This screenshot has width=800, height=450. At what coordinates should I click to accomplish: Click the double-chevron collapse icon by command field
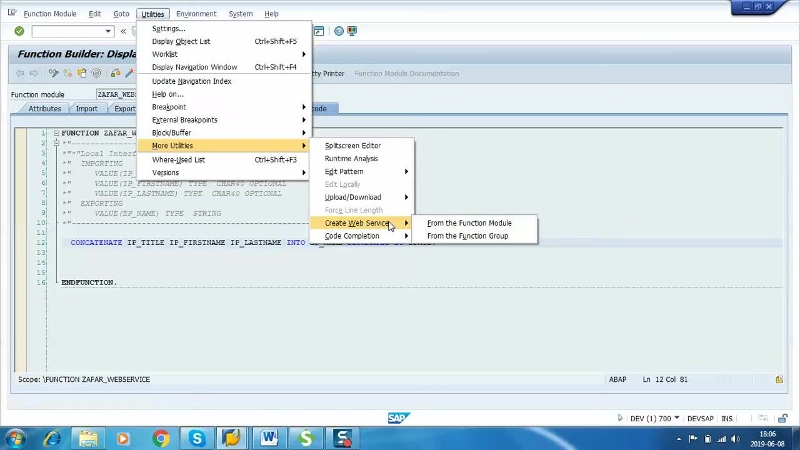click(123, 31)
